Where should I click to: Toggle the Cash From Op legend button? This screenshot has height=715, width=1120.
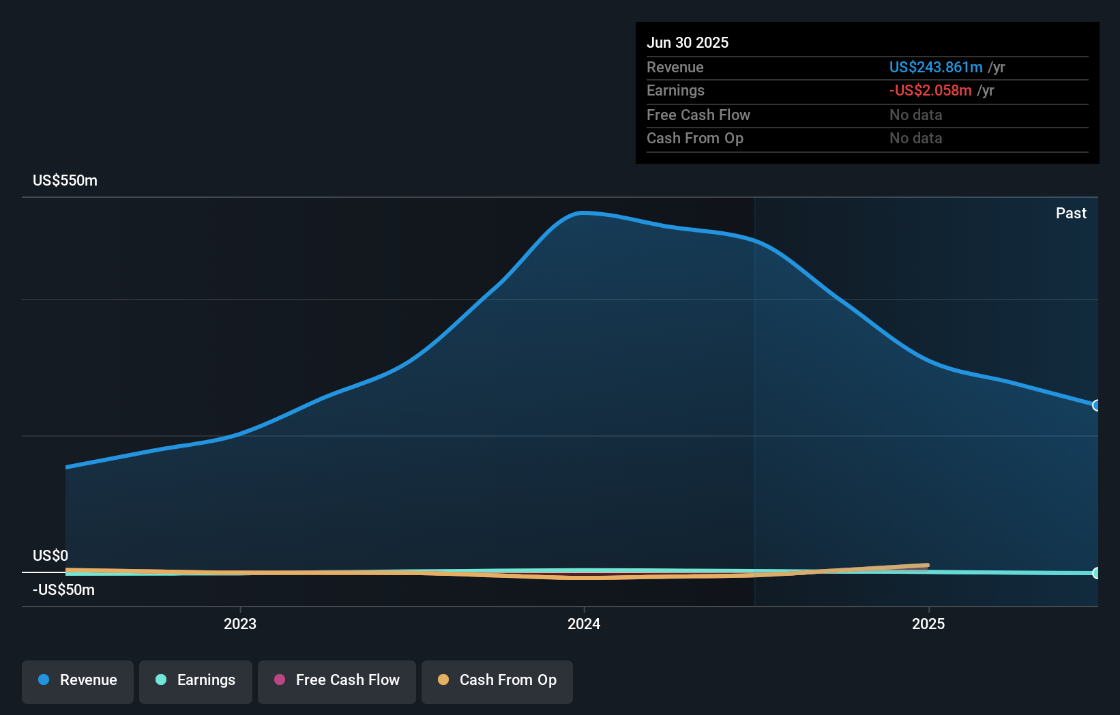497,682
